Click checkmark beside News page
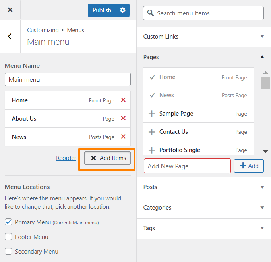 [x=152, y=95]
